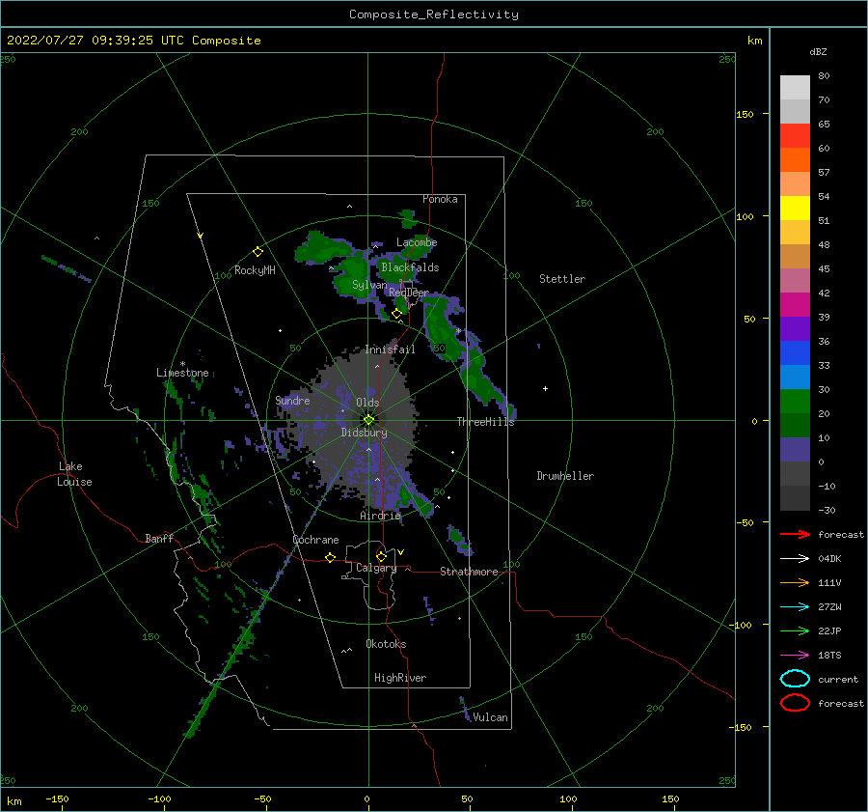Click the green 22JP arrow icon
The height and width of the screenshot is (812, 868).
(795, 630)
